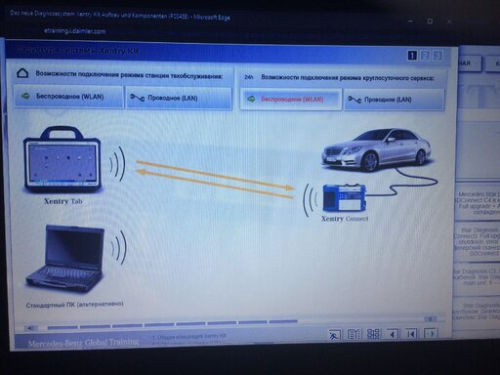500x375 pixels.
Task: Jump to chapter start icon
Action: pos(411,334)
